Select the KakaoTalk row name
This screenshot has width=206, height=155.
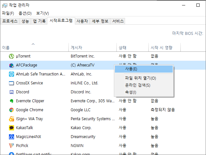[x=25, y=128]
